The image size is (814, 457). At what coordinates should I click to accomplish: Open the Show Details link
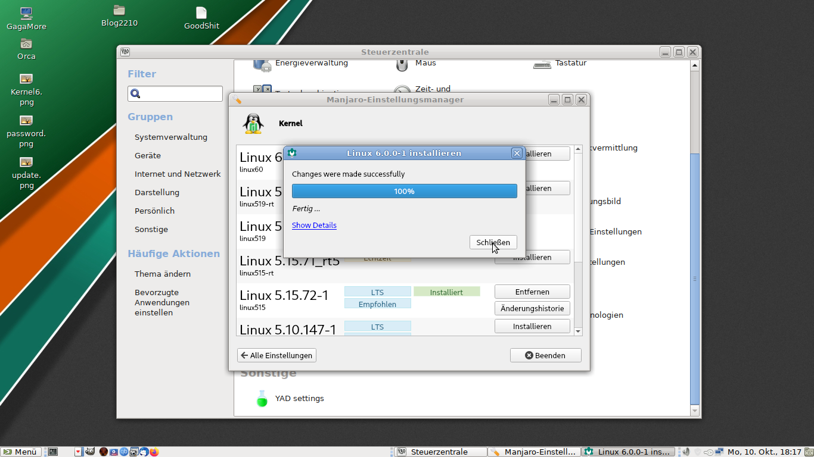click(314, 225)
